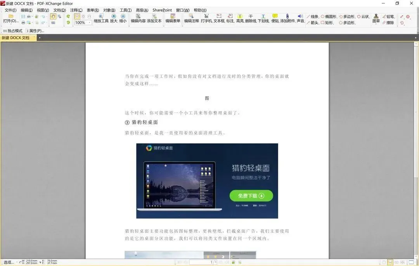
Task: Toggle actual-size page view icon
Action: pos(77,17)
